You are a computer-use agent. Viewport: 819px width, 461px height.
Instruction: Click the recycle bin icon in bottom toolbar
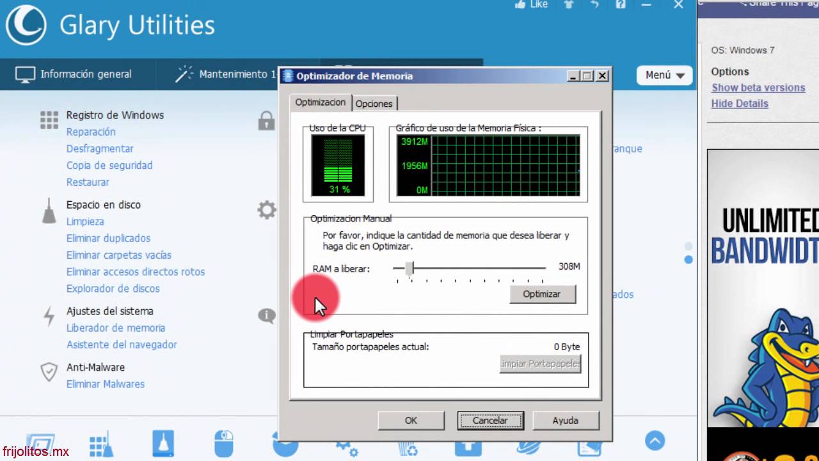(408, 446)
